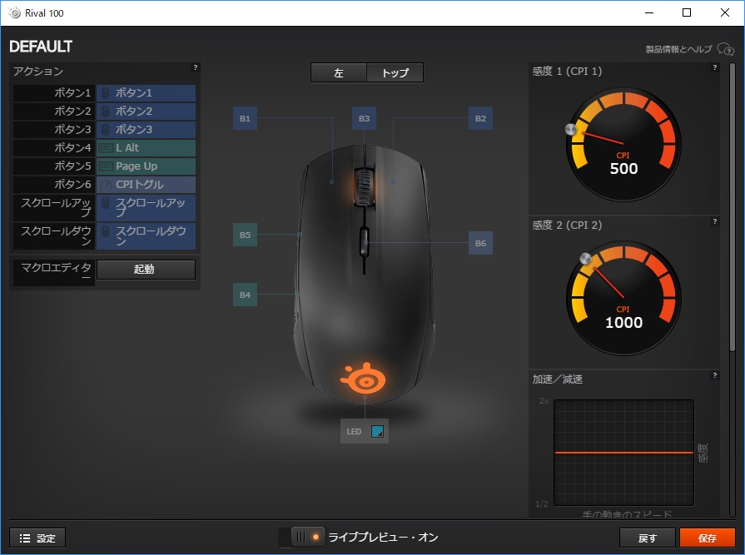Change the ボタン6 CPIトグル assignment
Screen dimensions: 745x555
tap(146, 185)
